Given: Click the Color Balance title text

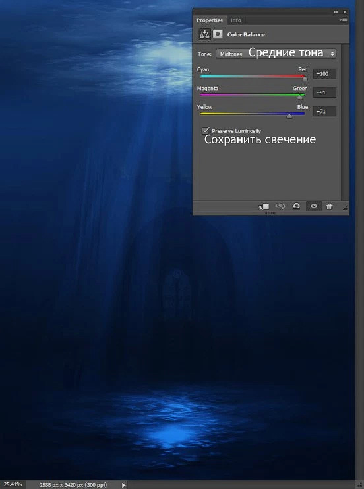Looking at the screenshot, I should tap(246, 34).
